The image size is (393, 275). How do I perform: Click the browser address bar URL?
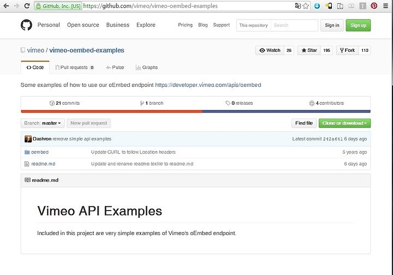coord(151,6)
